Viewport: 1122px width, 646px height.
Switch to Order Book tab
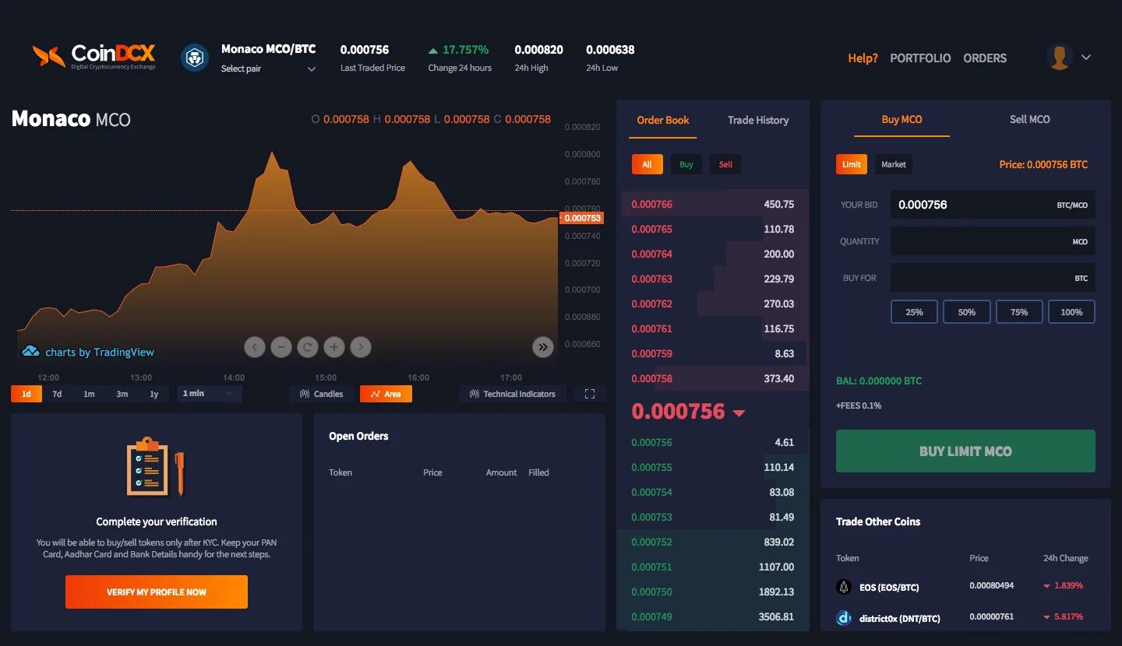tap(663, 120)
